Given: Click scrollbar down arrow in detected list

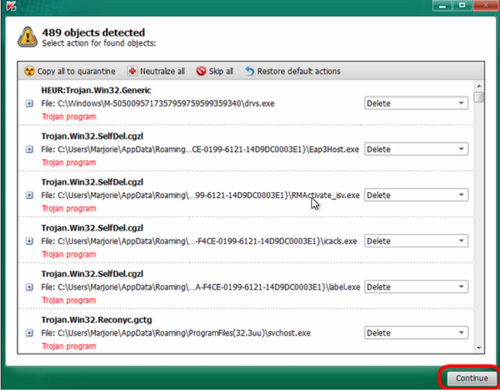Looking at the screenshot, I should [479, 348].
